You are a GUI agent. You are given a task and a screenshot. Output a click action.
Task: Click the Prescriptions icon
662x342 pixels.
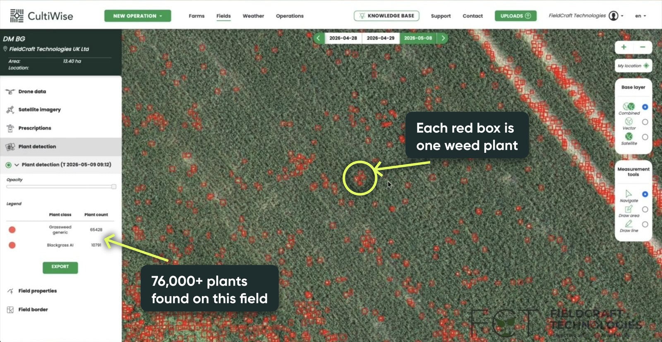coord(10,128)
